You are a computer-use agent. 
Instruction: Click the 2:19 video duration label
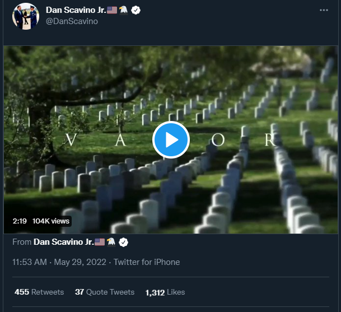(20, 221)
